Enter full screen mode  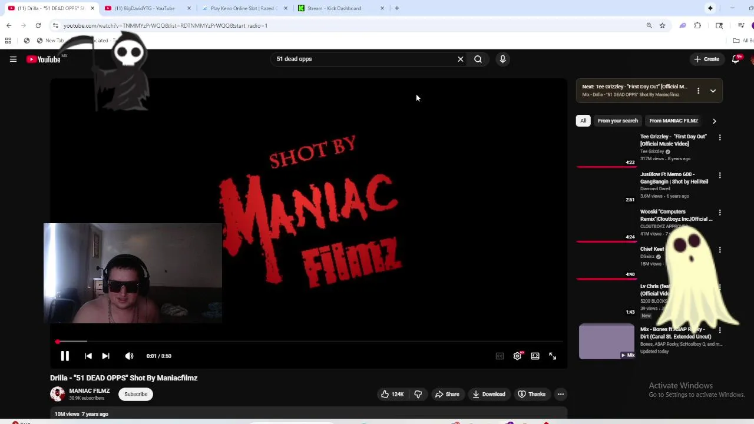tap(553, 356)
